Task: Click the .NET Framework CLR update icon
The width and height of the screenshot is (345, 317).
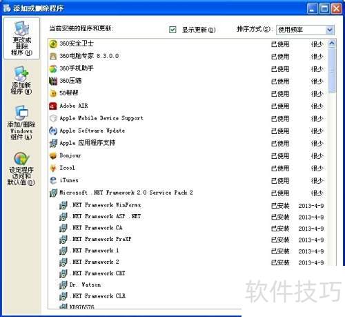Action: (63, 296)
